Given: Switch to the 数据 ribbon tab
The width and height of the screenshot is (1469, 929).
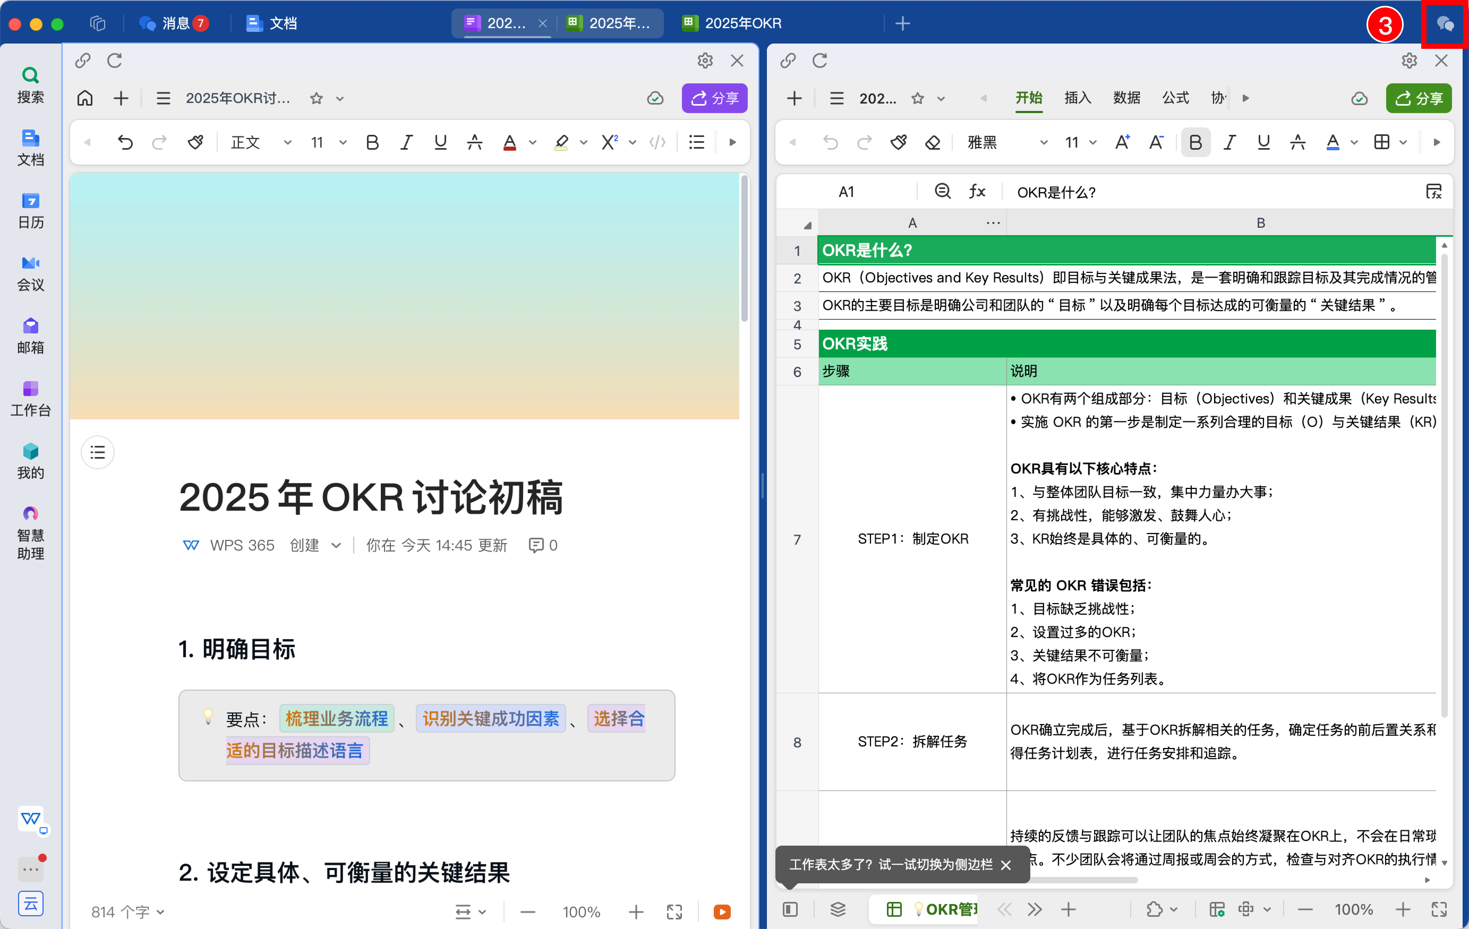Looking at the screenshot, I should click(x=1126, y=98).
